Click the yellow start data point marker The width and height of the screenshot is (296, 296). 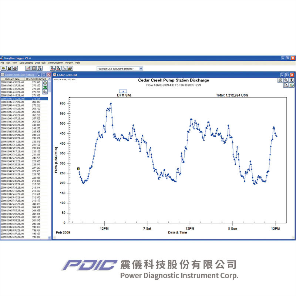78,169
